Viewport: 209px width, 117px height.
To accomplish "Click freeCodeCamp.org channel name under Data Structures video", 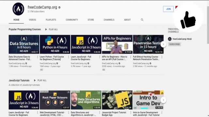I will tap(17, 63).
